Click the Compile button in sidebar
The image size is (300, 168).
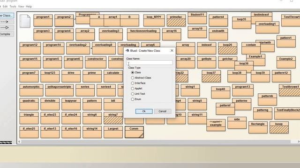tap(7, 34)
